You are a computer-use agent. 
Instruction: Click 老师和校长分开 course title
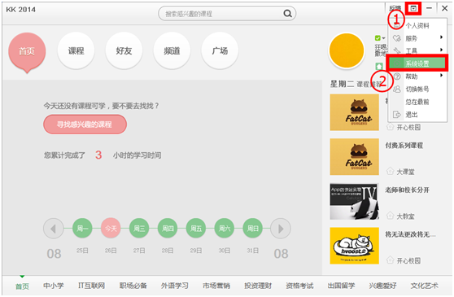pos(407,190)
